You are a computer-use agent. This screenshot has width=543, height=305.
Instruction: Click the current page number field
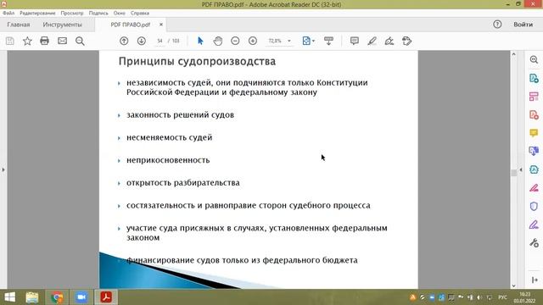tap(160, 41)
